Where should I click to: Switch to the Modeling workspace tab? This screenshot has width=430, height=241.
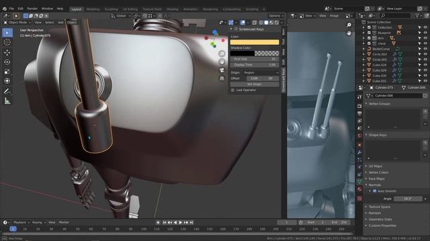click(x=93, y=9)
